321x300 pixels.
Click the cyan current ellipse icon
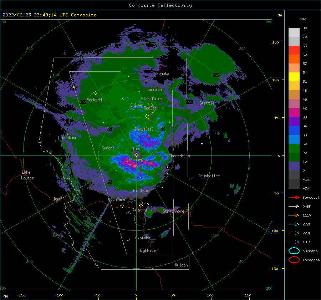pos(294,251)
